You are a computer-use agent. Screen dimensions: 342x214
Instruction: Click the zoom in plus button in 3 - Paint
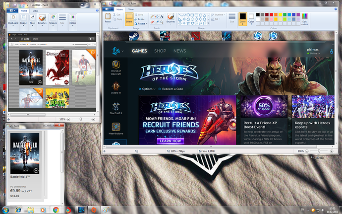[x=332, y=151]
